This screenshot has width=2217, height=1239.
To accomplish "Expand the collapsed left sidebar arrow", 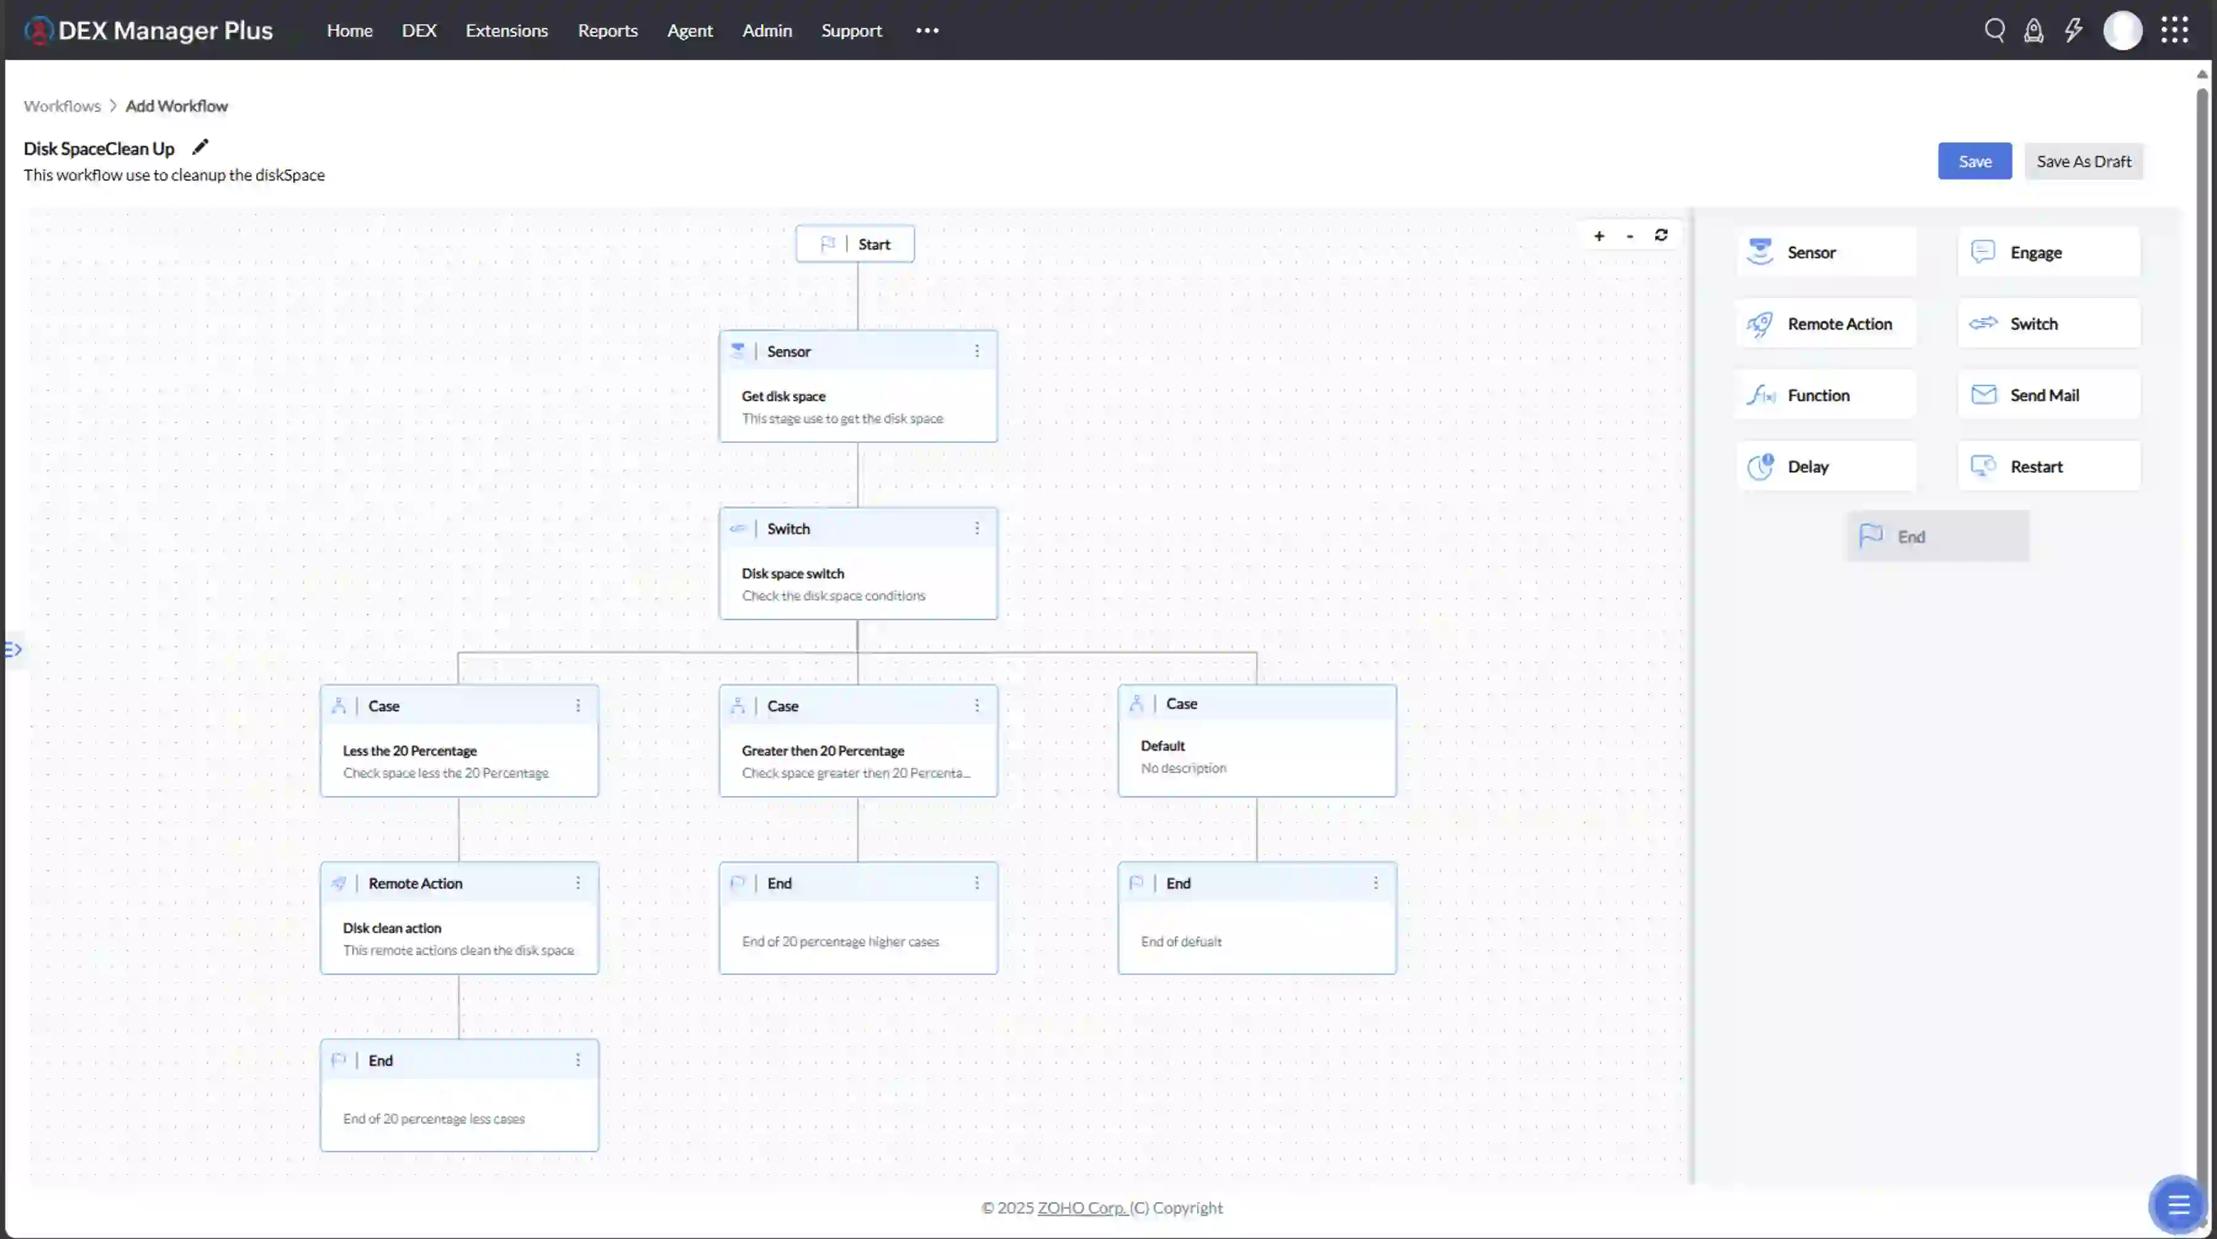I will click(13, 650).
